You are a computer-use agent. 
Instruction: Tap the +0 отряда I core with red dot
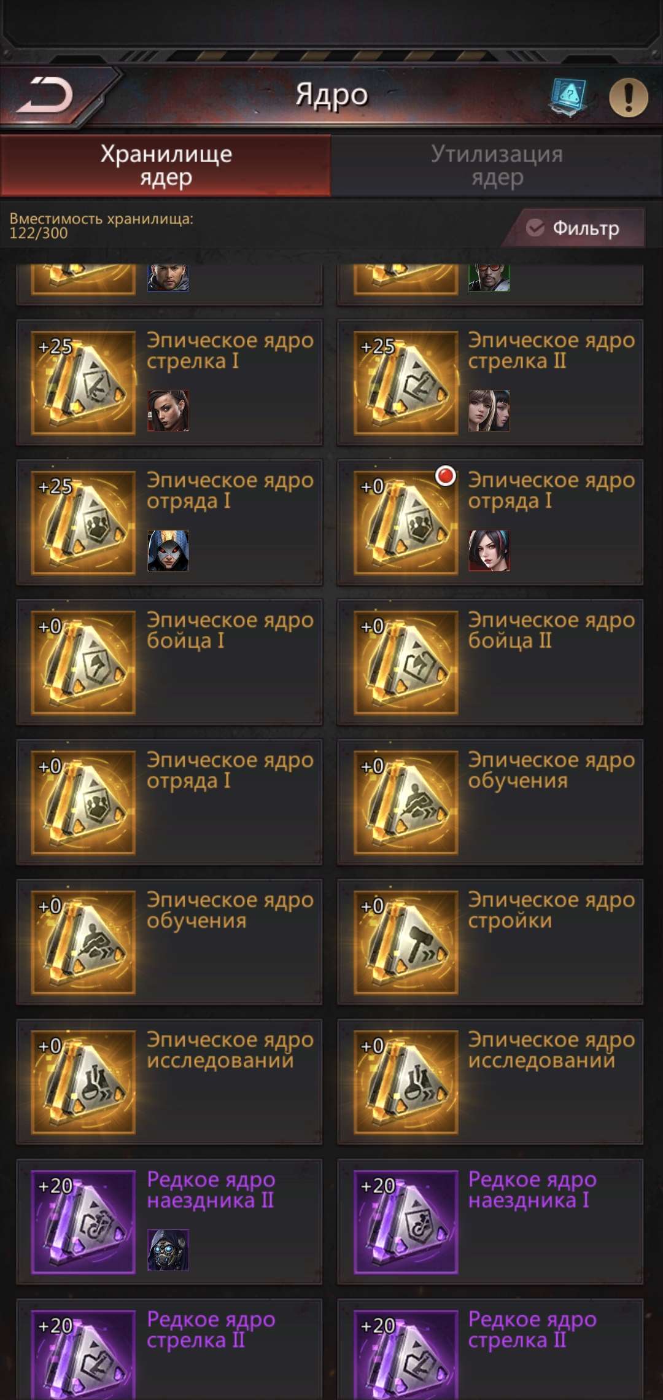tap(406, 523)
